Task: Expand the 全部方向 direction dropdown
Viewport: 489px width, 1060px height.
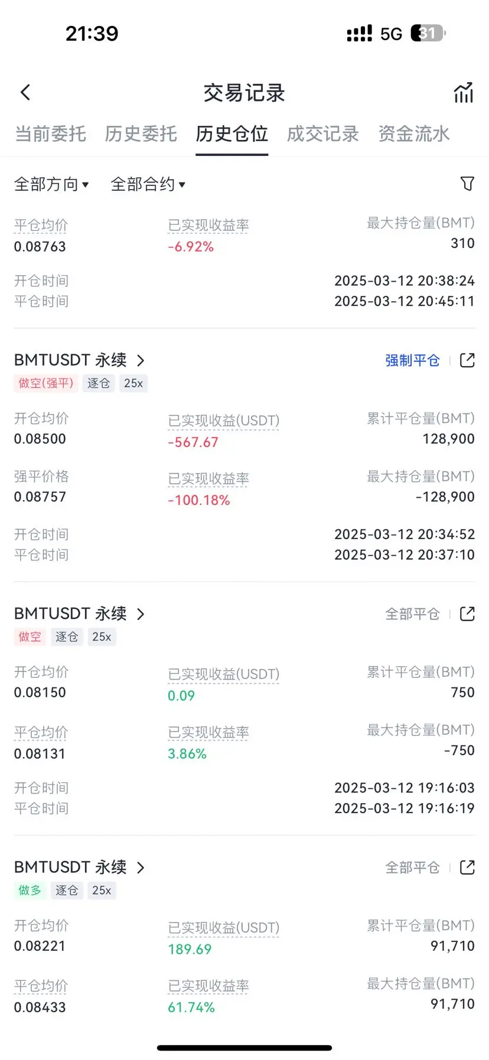Action: coord(51,184)
